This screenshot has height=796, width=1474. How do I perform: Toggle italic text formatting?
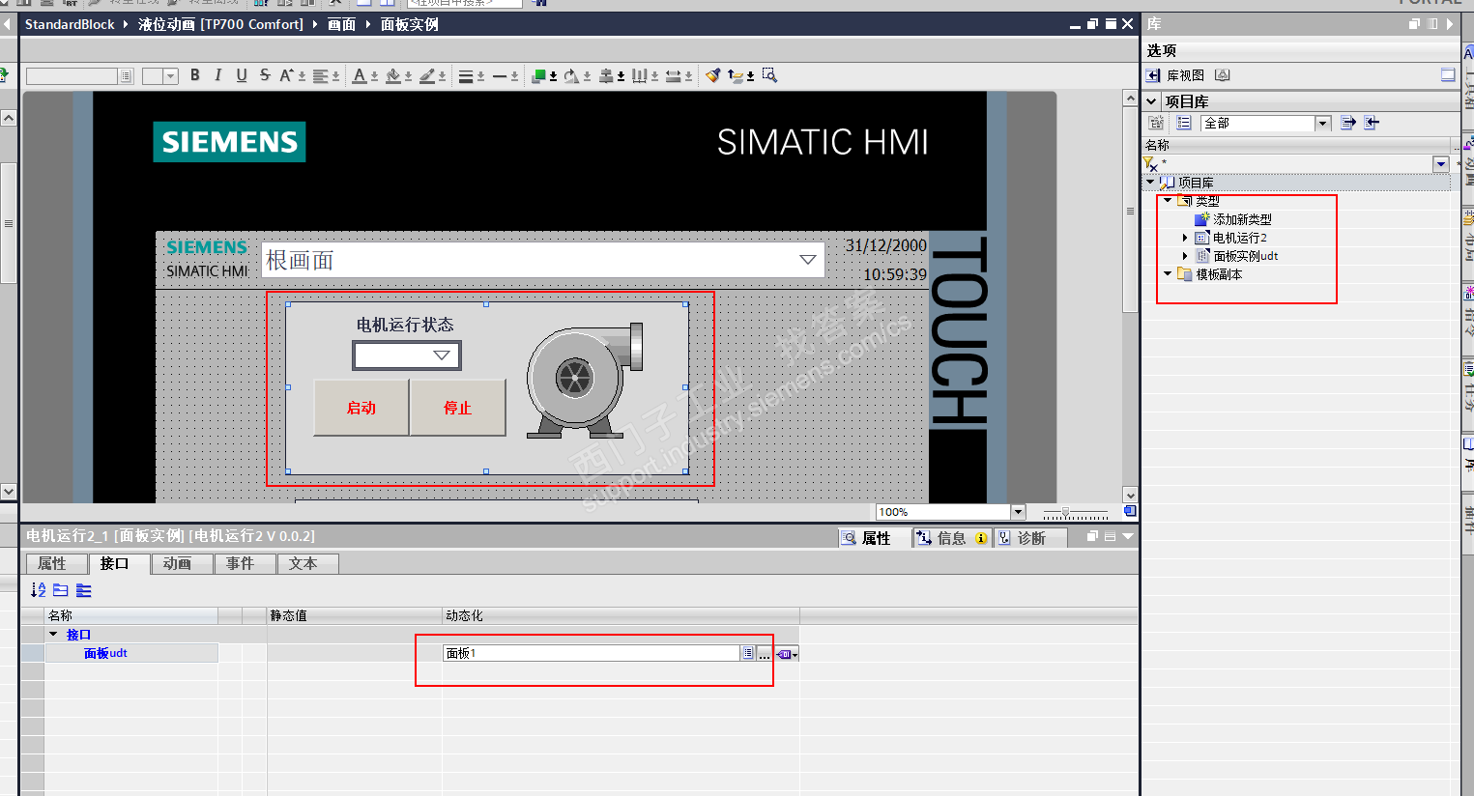coord(218,75)
